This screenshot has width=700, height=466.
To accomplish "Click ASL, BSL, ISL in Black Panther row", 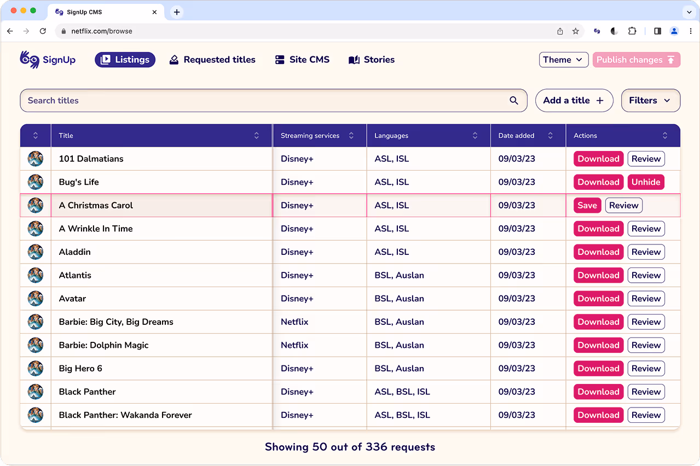I will pyautogui.click(x=402, y=392).
